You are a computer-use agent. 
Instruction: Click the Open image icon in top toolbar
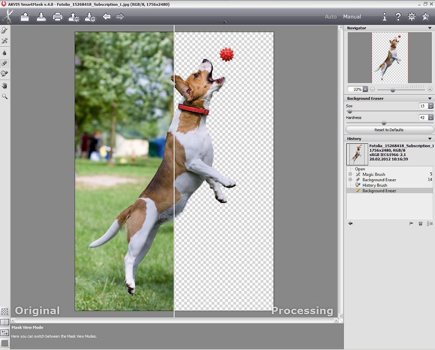[25, 17]
